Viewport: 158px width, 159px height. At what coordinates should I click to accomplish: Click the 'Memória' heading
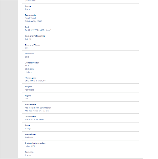pyautogui.click(x=29, y=54)
